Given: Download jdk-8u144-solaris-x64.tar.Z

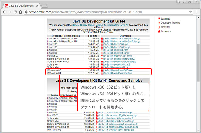Looking at the screenshot, I should coord(117,64).
